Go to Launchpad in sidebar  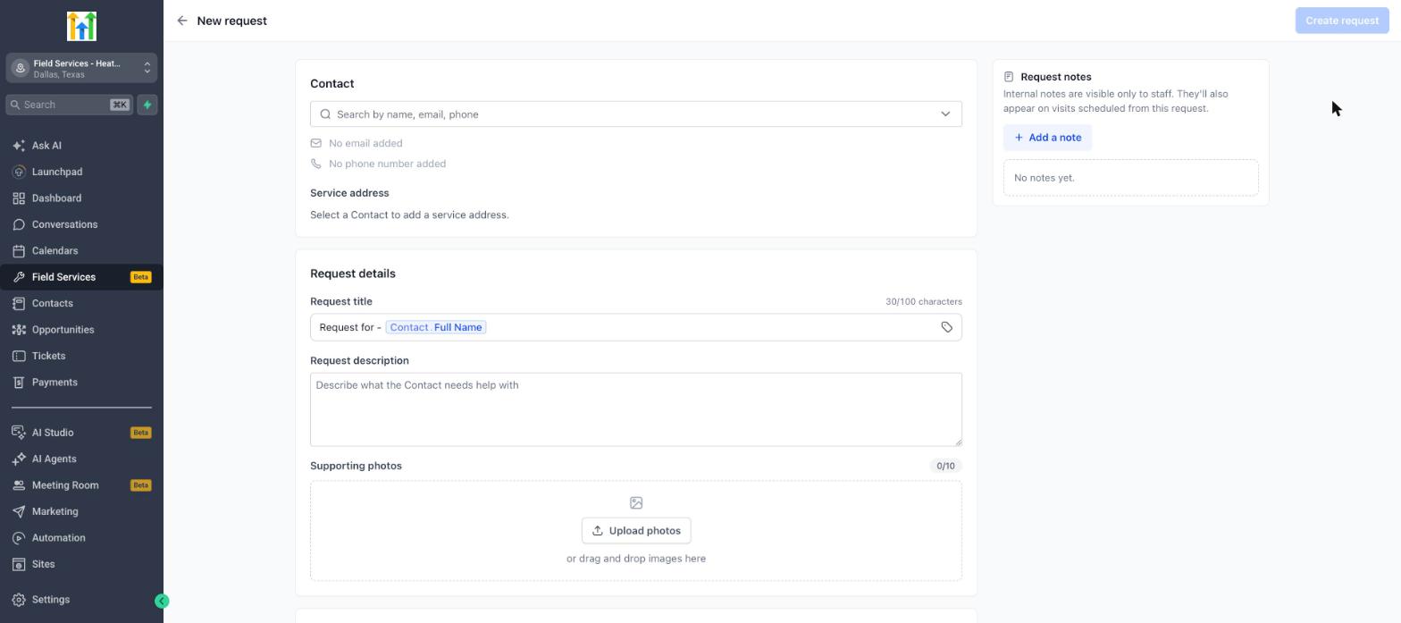81,172
